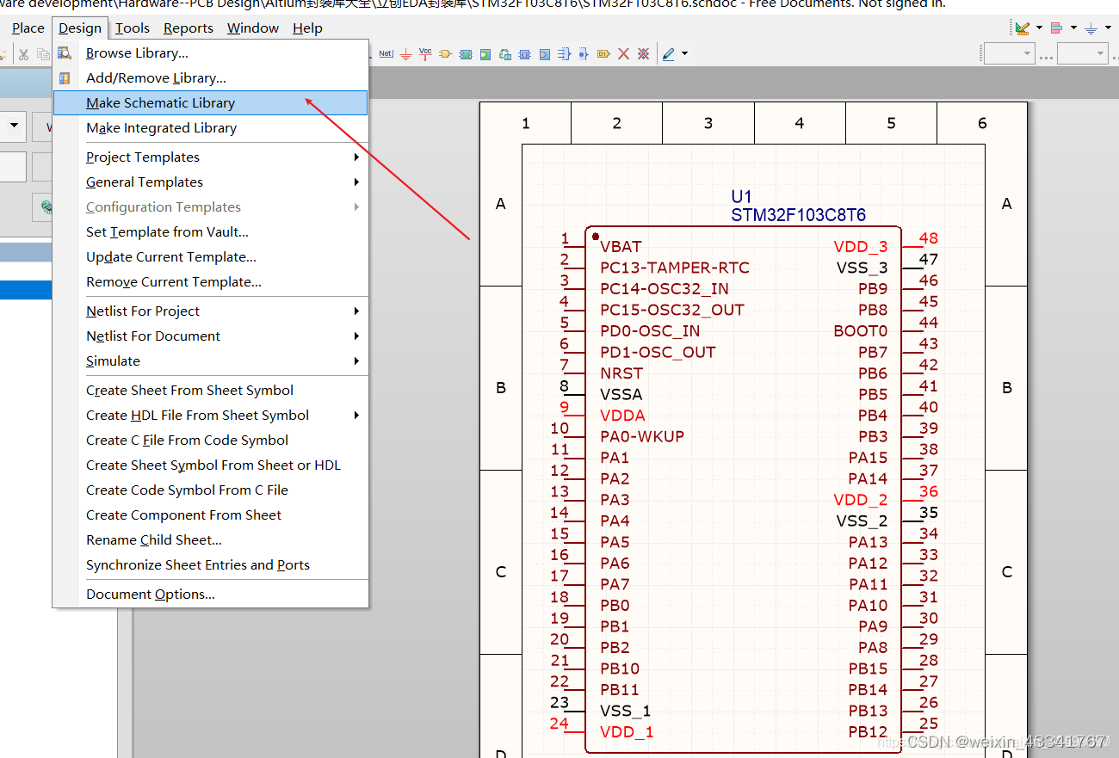Open Document Options...
Screen dimensions: 1119x758
point(211,595)
